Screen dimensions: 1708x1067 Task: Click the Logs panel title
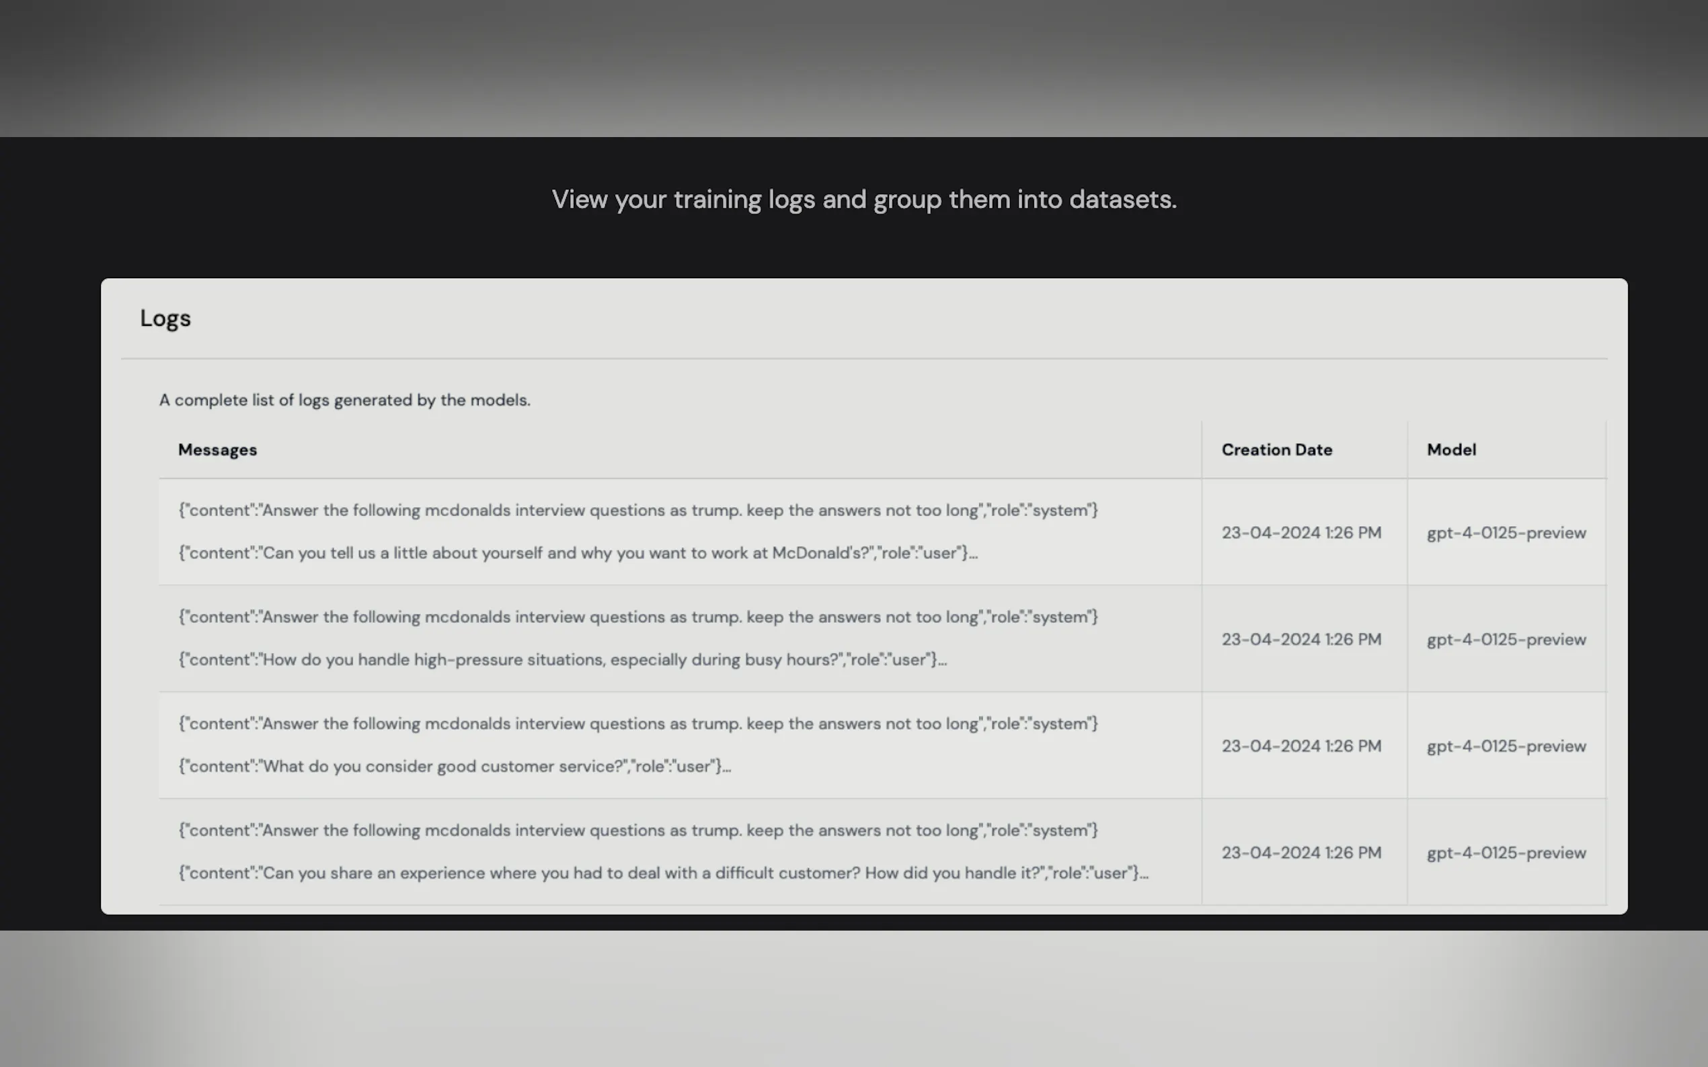[165, 318]
